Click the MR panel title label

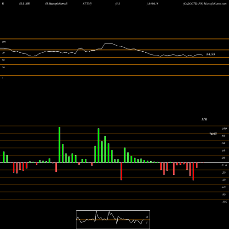(204, 119)
